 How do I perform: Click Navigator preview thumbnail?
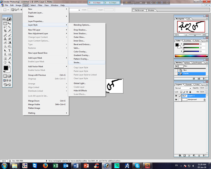pyautogui.click(x=191, y=27)
